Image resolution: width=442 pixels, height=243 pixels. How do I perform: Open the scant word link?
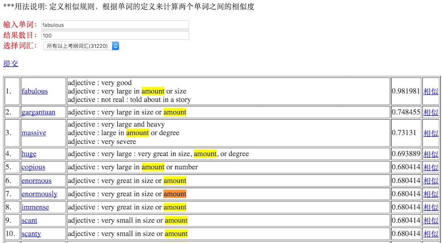click(29, 221)
